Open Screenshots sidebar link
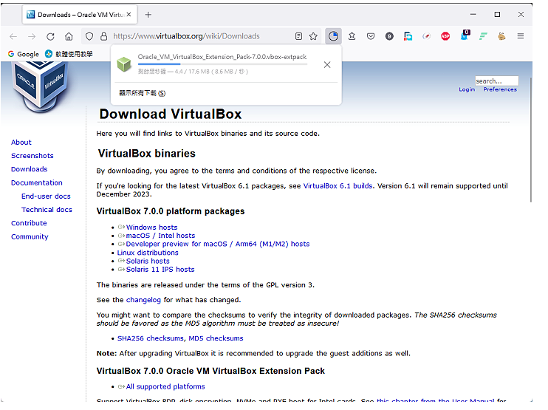 pyautogui.click(x=32, y=156)
